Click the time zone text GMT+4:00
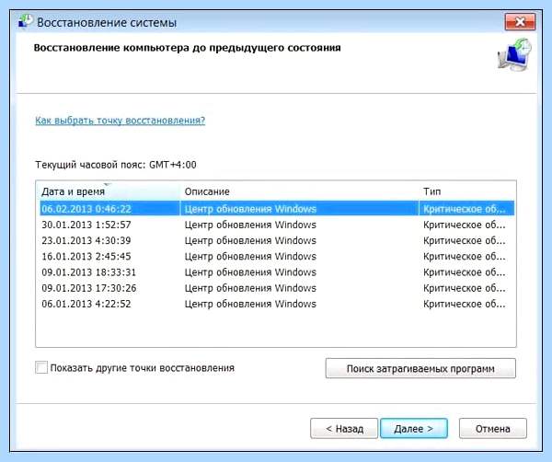 (173, 165)
